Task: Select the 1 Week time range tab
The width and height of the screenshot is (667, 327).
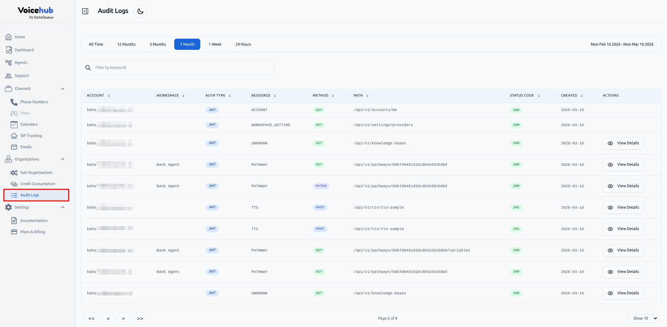Action: coord(215,44)
